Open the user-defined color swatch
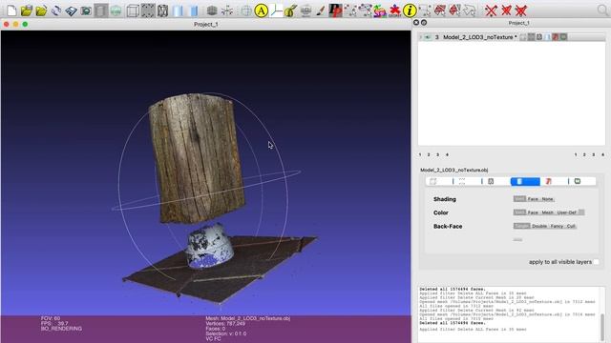Screen dimensions: 611x343 (x=581, y=212)
